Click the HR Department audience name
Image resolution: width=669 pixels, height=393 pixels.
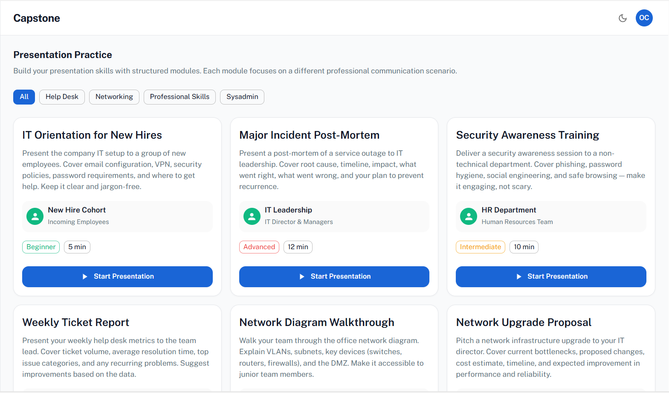coord(509,210)
